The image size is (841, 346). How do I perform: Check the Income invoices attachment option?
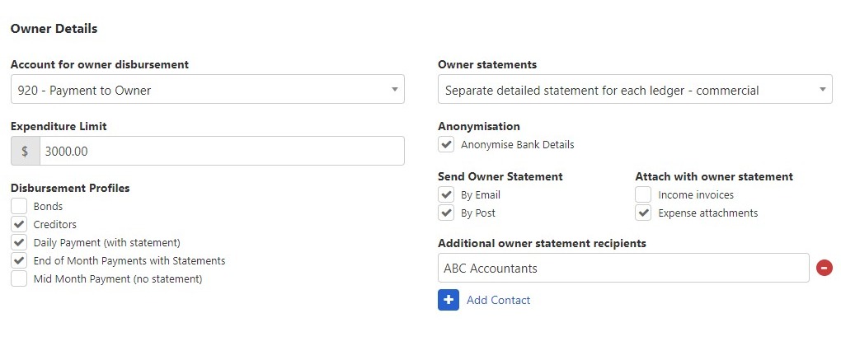[643, 195]
